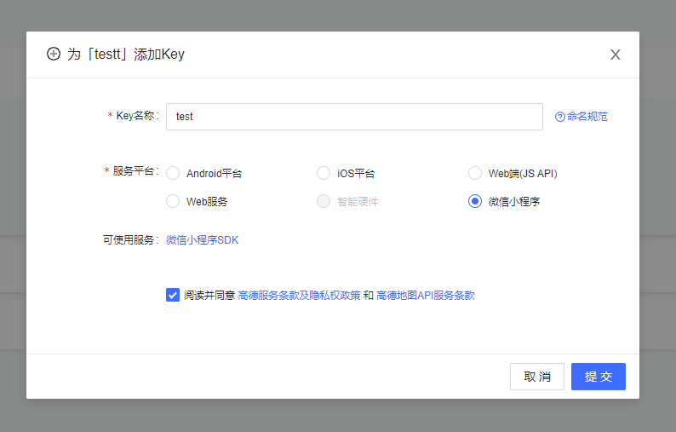The width and height of the screenshot is (676, 432).
Task: Uncheck the 阅读并同意 agreement checkbox
Action: [x=173, y=295]
